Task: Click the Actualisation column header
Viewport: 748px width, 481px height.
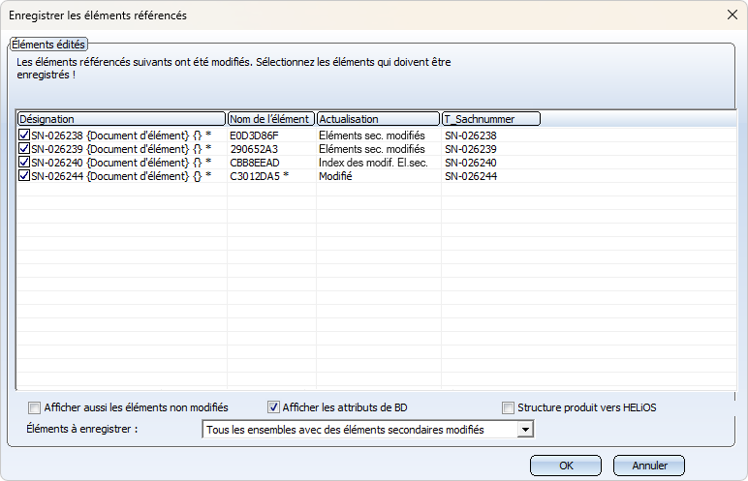Action: (x=378, y=119)
